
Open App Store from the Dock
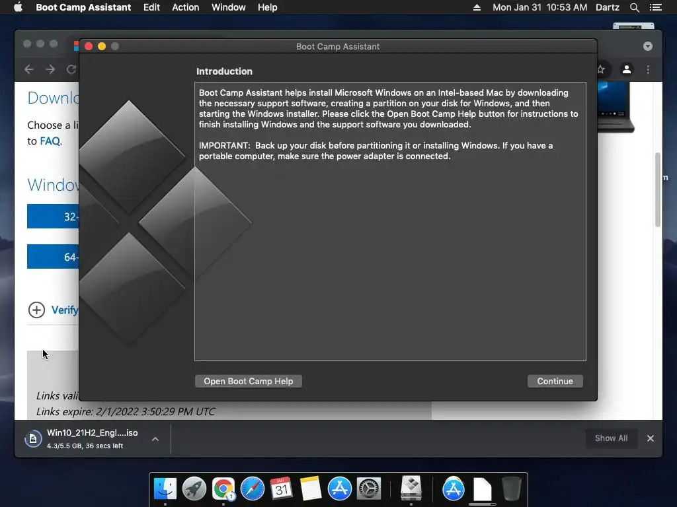coord(339,489)
